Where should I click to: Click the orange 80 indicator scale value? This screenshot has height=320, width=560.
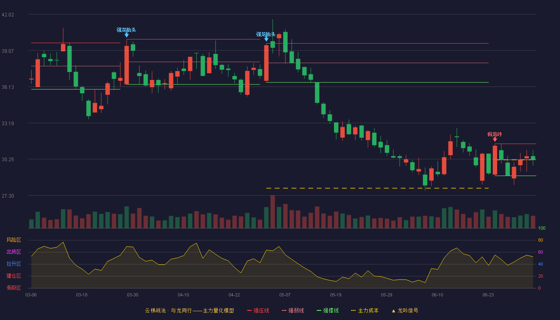click(540, 240)
